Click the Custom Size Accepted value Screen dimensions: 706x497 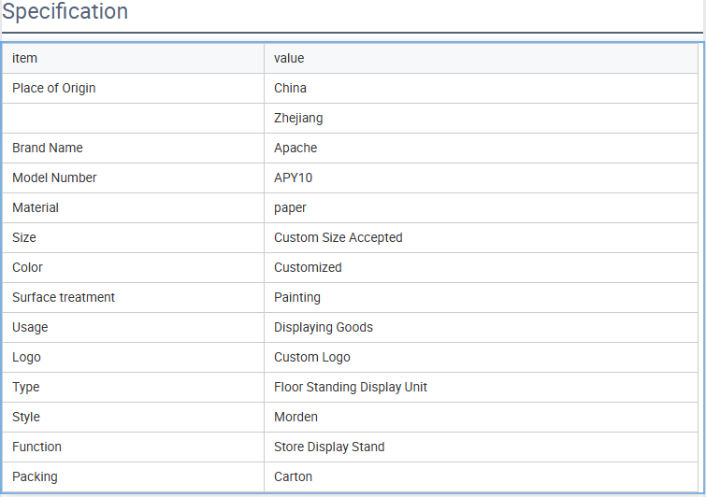pos(339,237)
